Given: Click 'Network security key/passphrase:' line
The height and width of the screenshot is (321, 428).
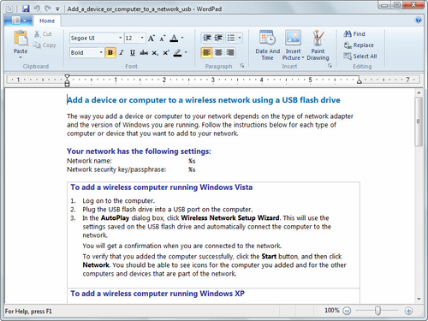Looking at the screenshot, I should 116,169.
